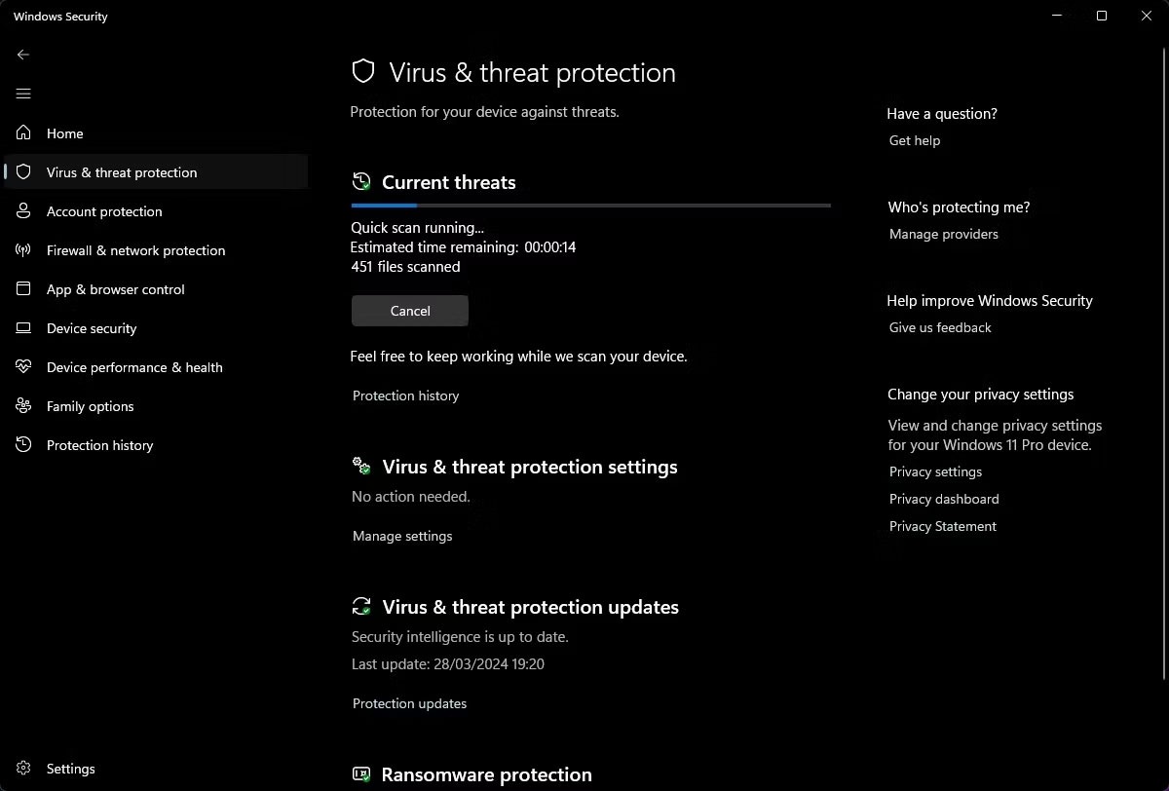Click Manage providers
Screen dimensions: 1169x791
pos(943,234)
